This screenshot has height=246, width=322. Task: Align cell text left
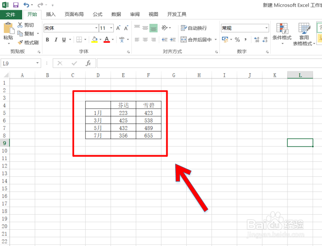coord(137,40)
